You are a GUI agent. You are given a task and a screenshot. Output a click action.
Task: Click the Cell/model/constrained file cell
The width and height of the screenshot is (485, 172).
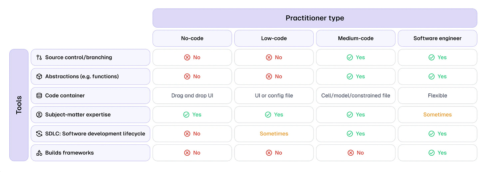pyautogui.click(x=356, y=95)
